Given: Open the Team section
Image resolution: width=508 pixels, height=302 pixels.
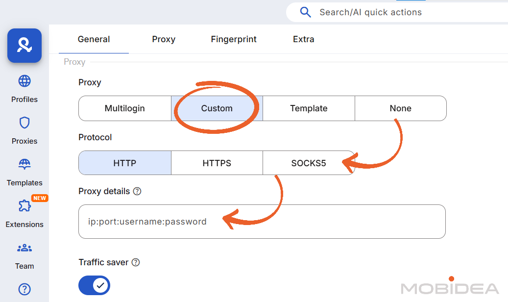Looking at the screenshot, I should pos(24,255).
